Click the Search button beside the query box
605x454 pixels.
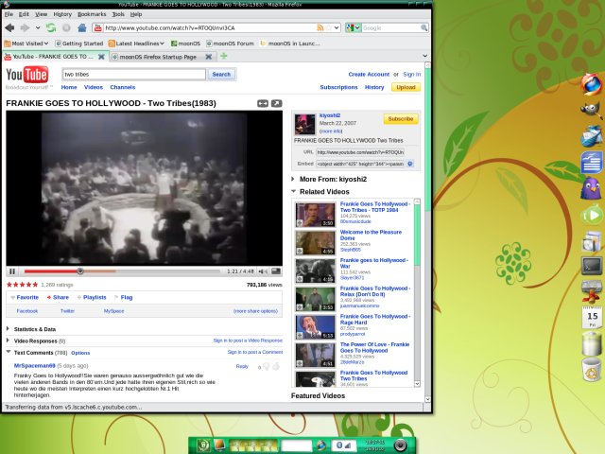220,74
